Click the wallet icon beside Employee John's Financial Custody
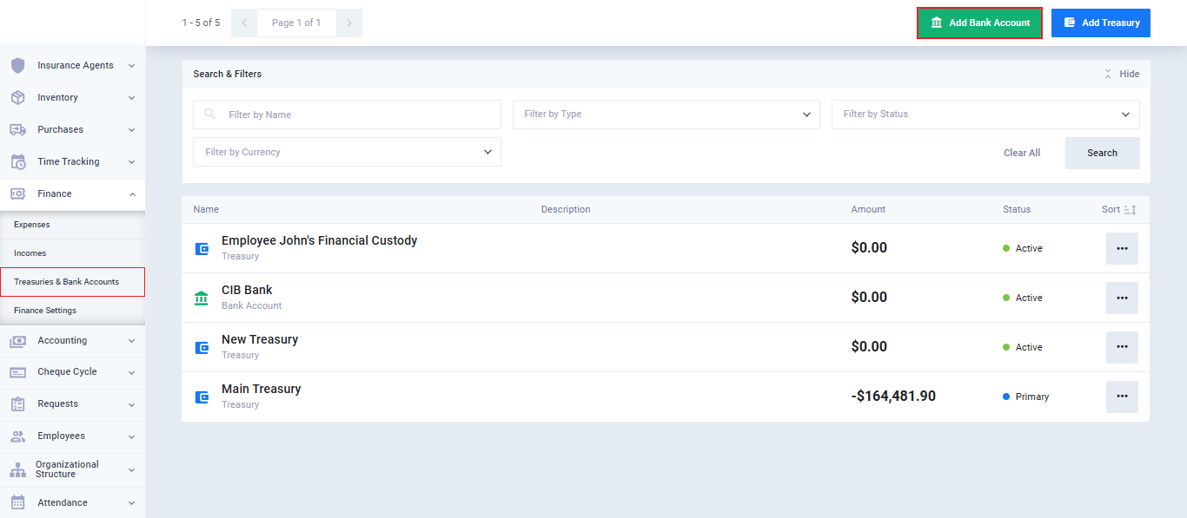The height and width of the screenshot is (518, 1187). coord(202,248)
